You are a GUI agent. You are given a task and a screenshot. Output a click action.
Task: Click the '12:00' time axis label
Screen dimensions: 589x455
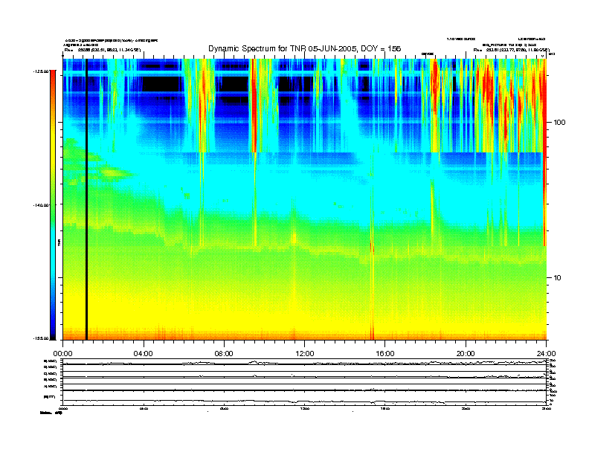click(305, 354)
